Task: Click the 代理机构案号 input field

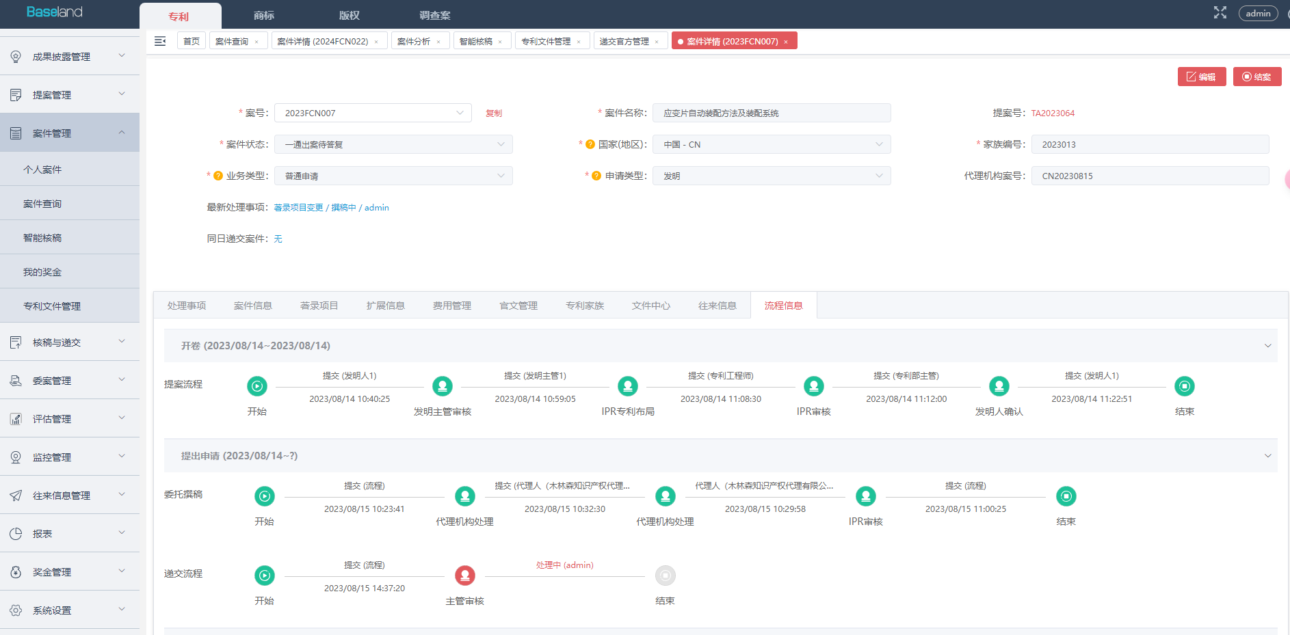Action: [1150, 176]
